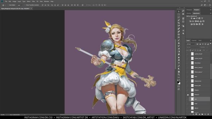Open the Filter menu
This screenshot has width=212, height=119.
pos(33,1)
